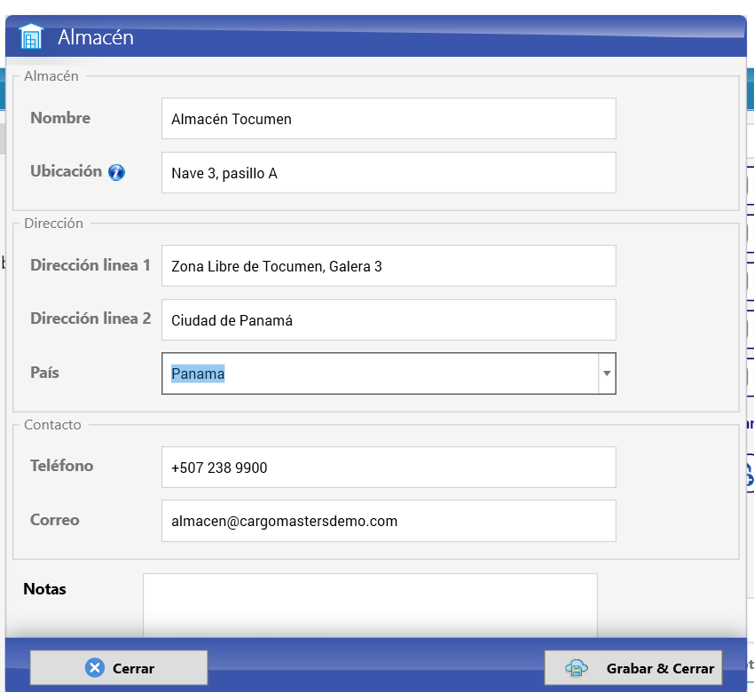Viewport: 754px width, 692px height.
Task: Click the Dirección linea 1 label
Action: coord(90,265)
